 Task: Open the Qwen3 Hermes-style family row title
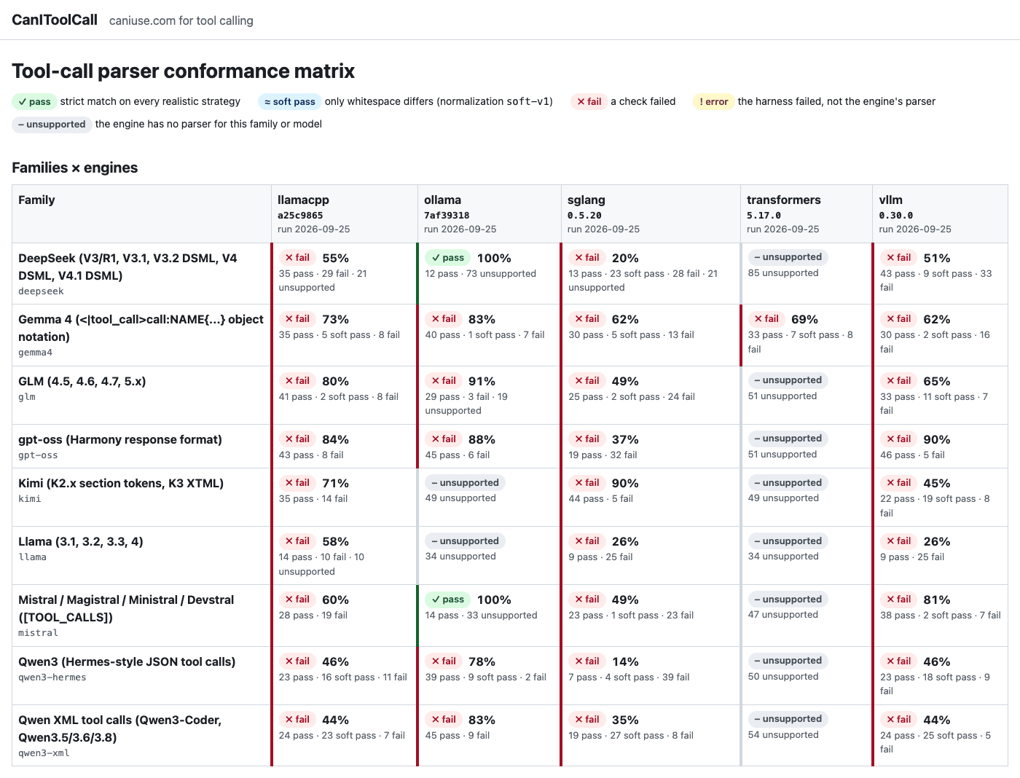(x=127, y=661)
